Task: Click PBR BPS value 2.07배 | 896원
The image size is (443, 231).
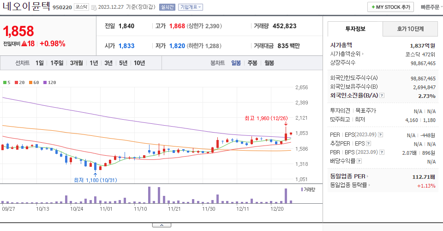Action: tap(419, 153)
